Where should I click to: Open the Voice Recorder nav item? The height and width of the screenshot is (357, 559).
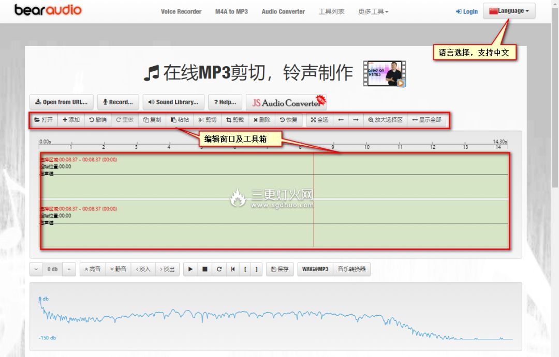(181, 11)
